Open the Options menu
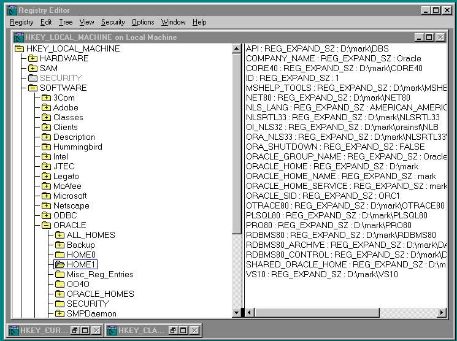457x341 pixels. [x=143, y=22]
